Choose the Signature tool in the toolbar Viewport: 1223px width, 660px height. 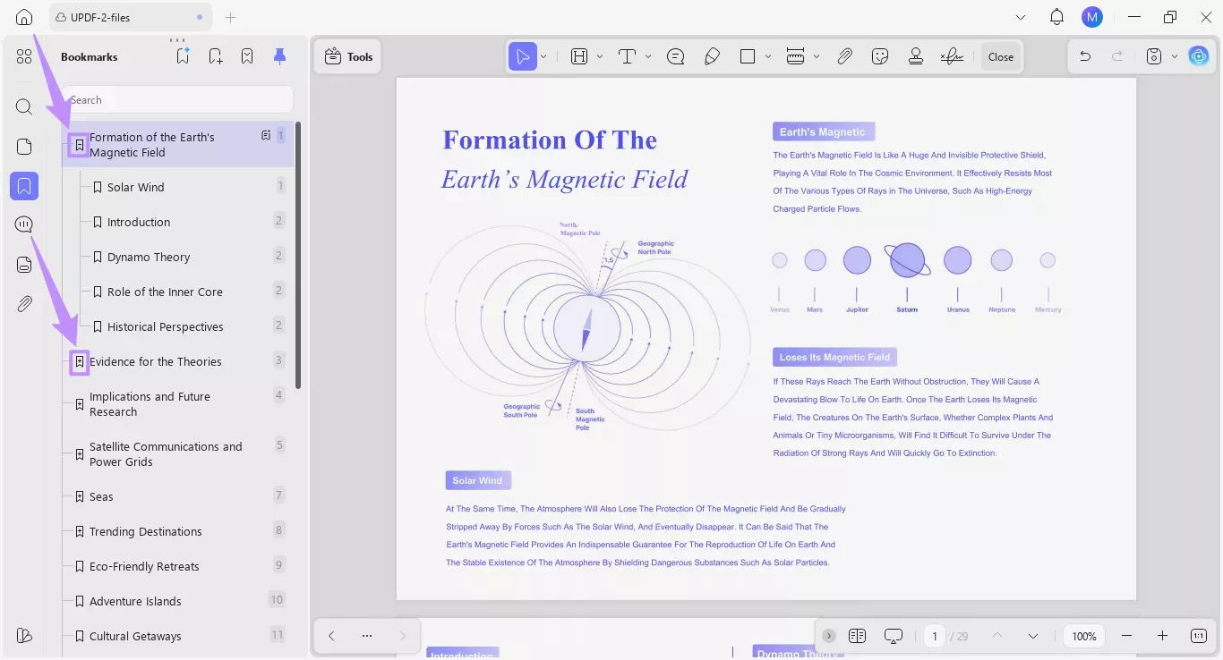(x=952, y=56)
